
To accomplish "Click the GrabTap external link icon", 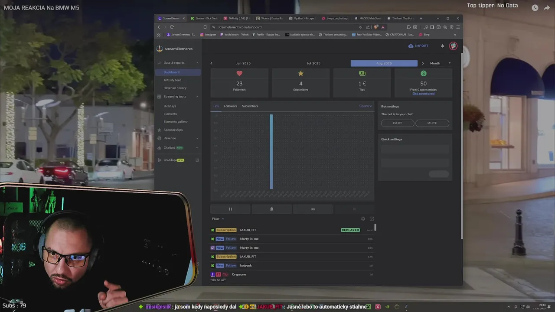I will point(197,160).
